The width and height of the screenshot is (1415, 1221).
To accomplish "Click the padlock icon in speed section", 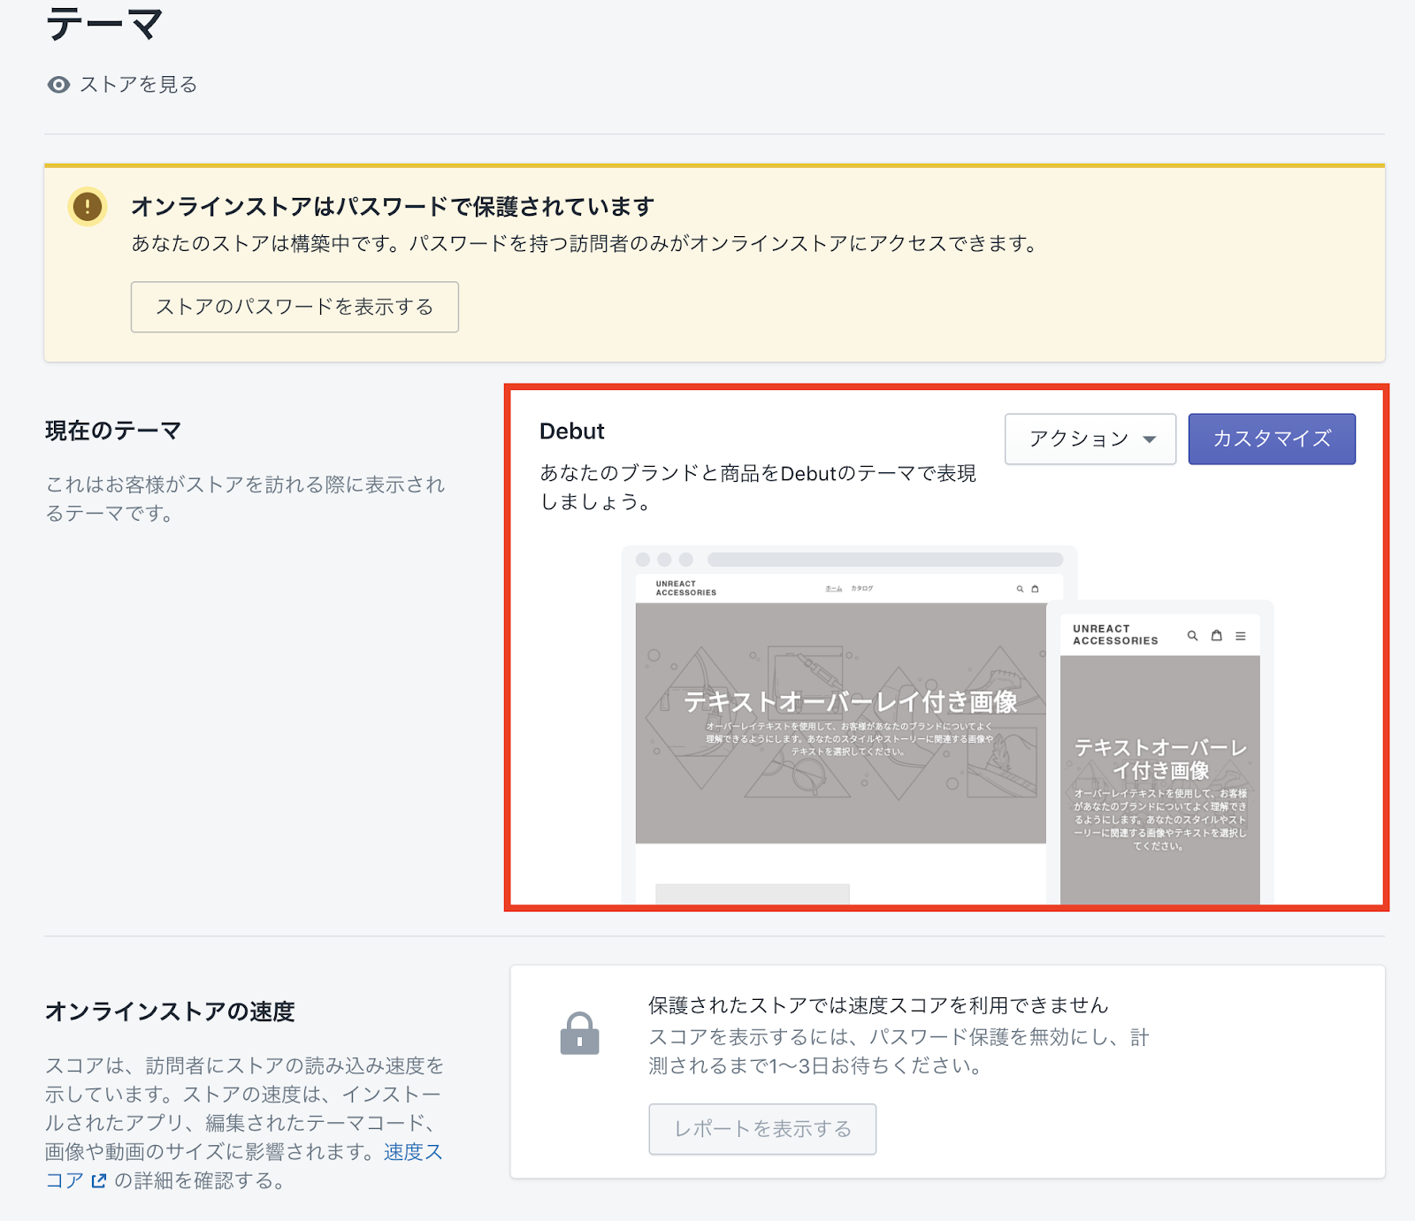I will (x=579, y=1034).
